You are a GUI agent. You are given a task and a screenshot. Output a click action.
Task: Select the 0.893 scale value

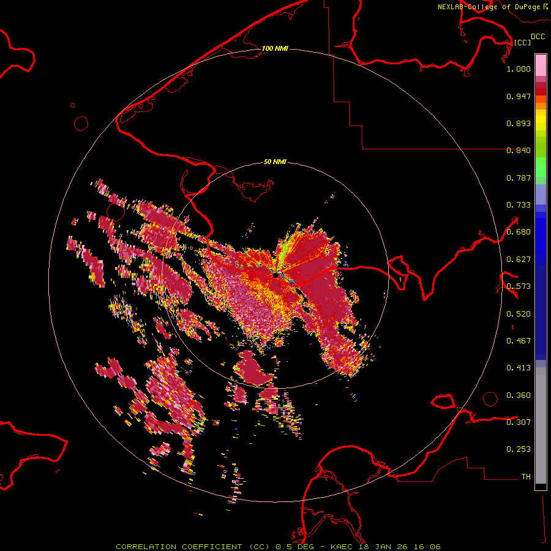tap(519, 123)
